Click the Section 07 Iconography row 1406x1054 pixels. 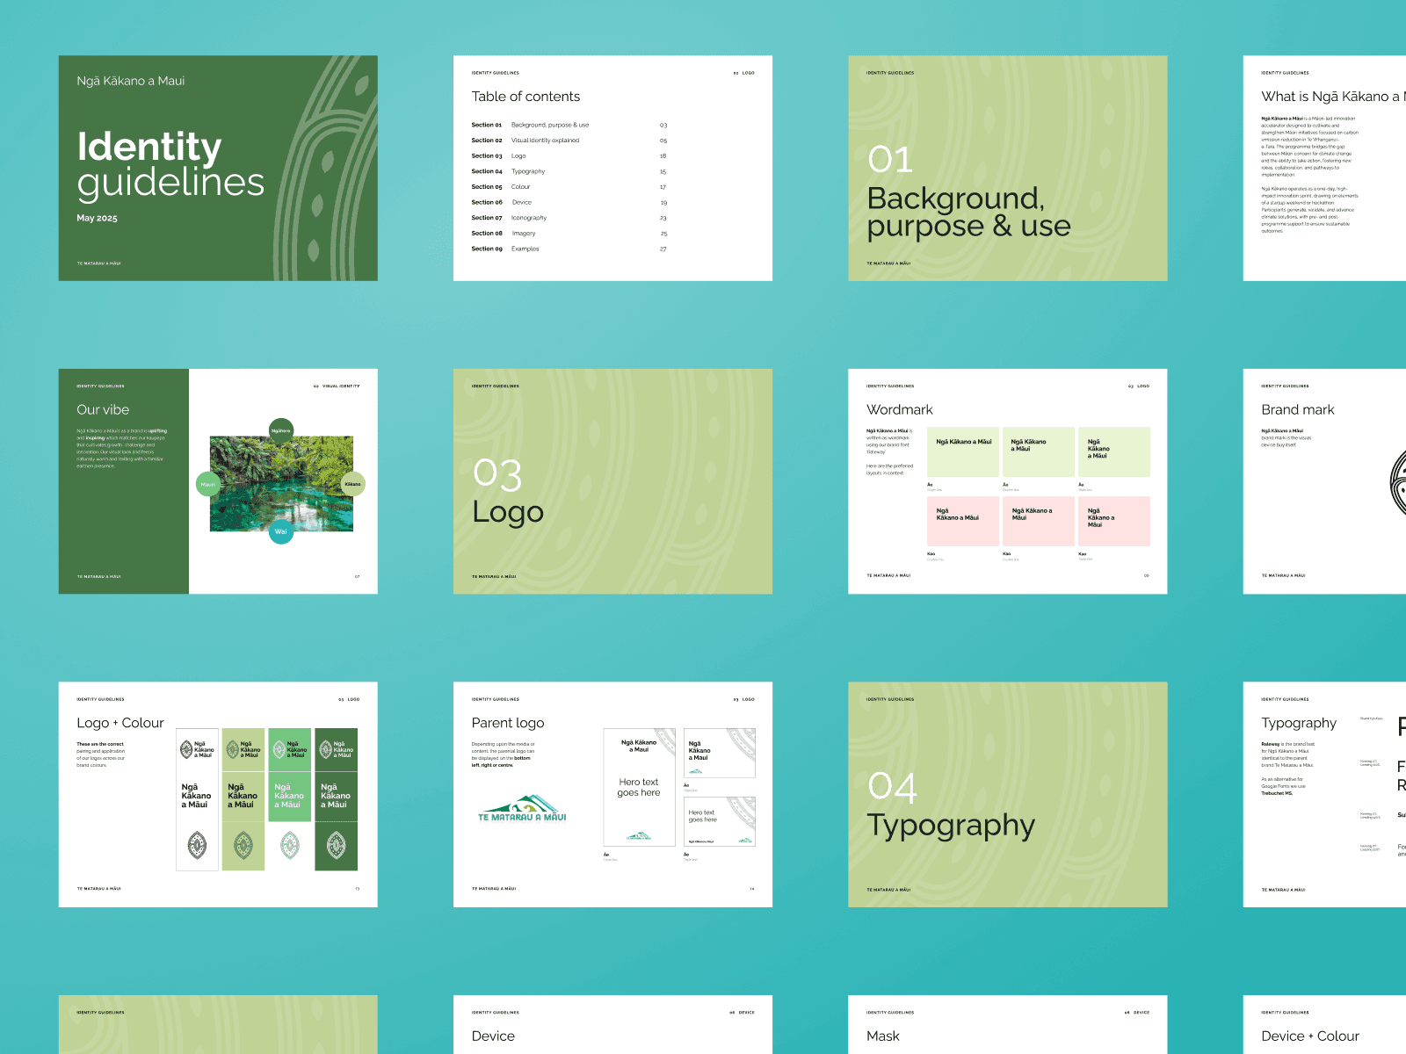[569, 218]
